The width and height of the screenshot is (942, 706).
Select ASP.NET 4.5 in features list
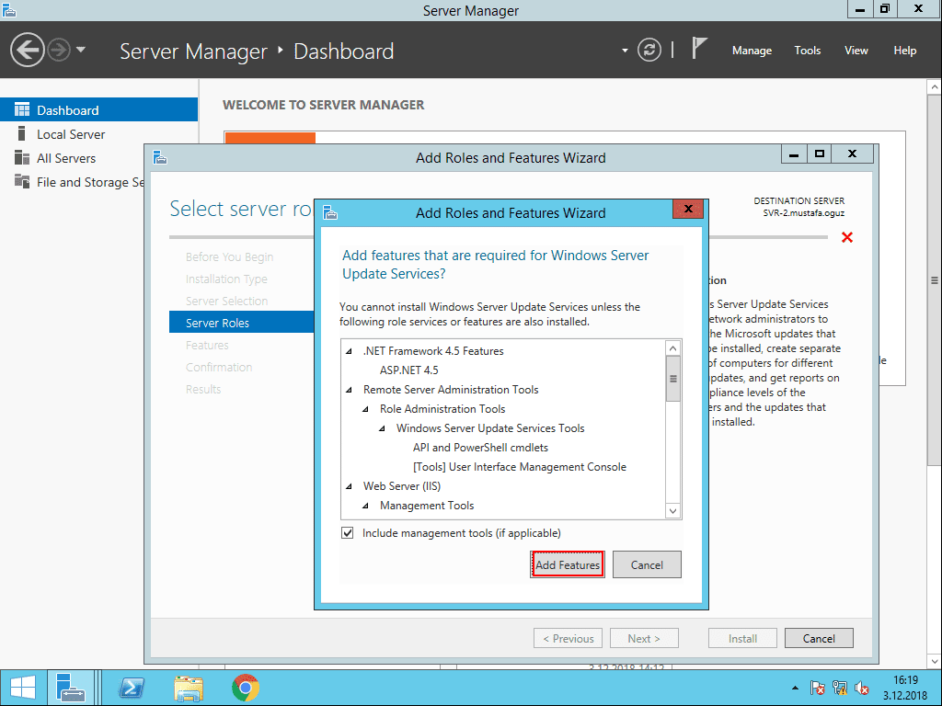[x=409, y=370]
